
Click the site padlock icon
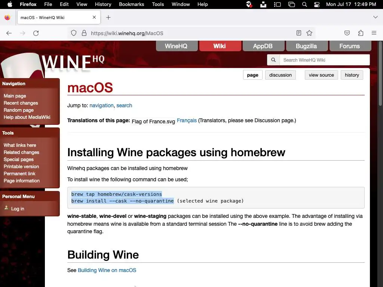(x=84, y=33)
